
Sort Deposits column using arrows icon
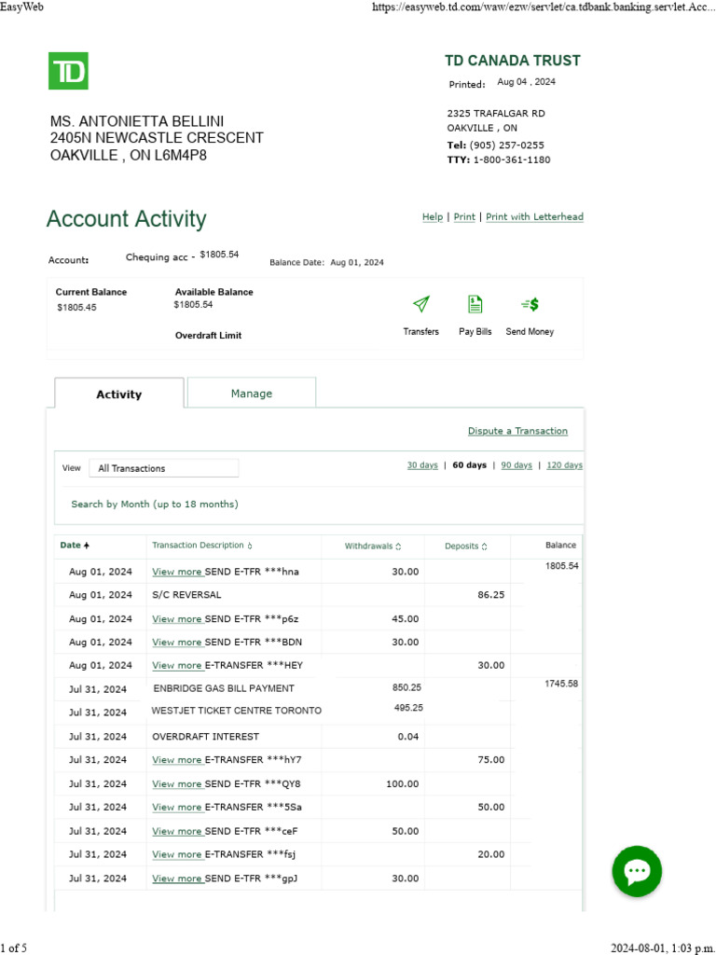tap(484, 547)
